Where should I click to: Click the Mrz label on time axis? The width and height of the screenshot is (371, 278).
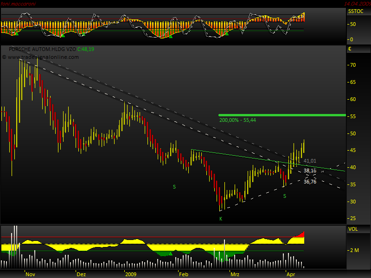[x=235, y=274]
